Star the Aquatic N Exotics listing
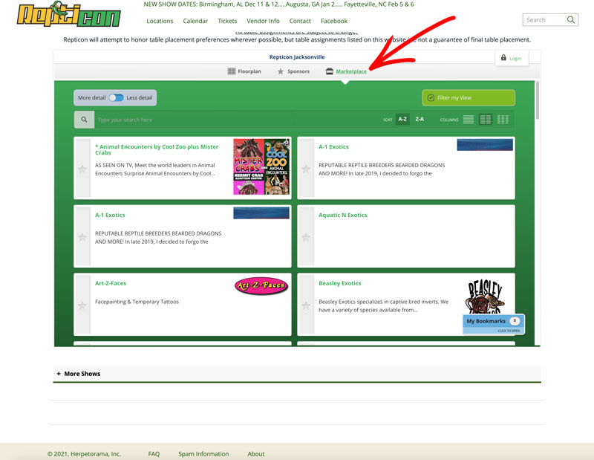Screen dimensions: 594x460 coord(306,237)
